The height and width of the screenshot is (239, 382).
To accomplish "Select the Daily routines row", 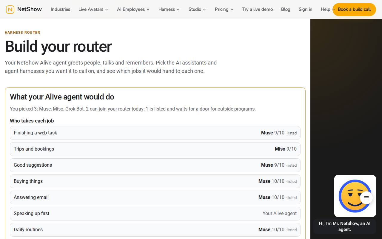I will (155, 230).
